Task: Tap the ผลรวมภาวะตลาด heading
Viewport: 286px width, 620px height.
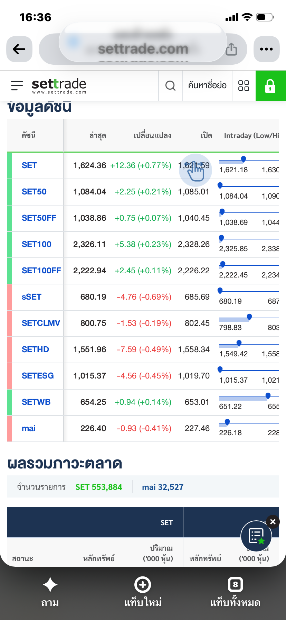Action: pyautogui.click(x=65, y=464)
